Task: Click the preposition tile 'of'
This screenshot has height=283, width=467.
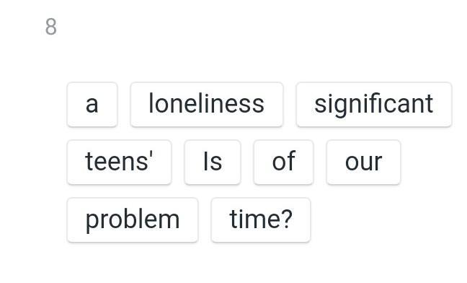Action: click(283, 162)
